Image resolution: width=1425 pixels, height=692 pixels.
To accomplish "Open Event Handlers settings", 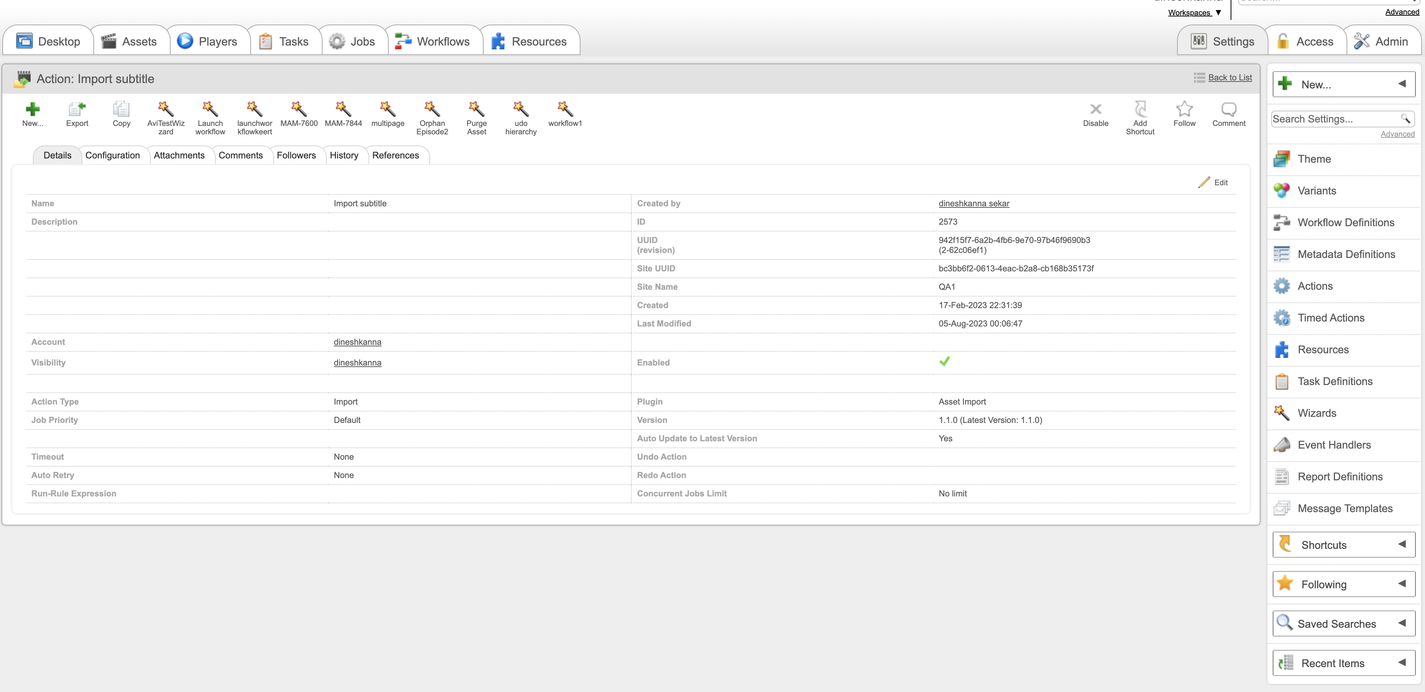I will coord(1334,445).
